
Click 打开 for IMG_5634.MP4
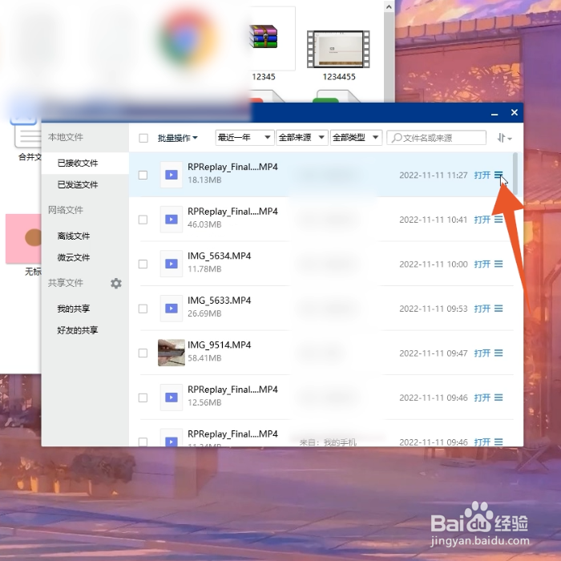point(482,264)
